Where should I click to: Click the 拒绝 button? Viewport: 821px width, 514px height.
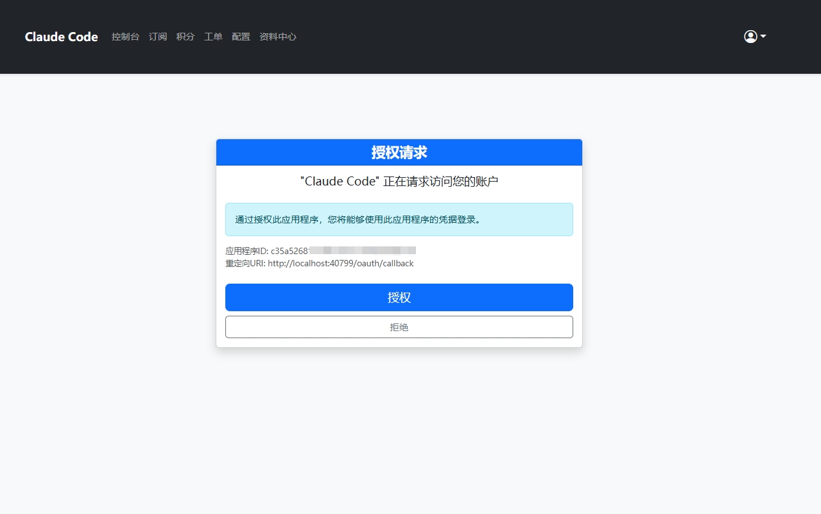(399, 327)
